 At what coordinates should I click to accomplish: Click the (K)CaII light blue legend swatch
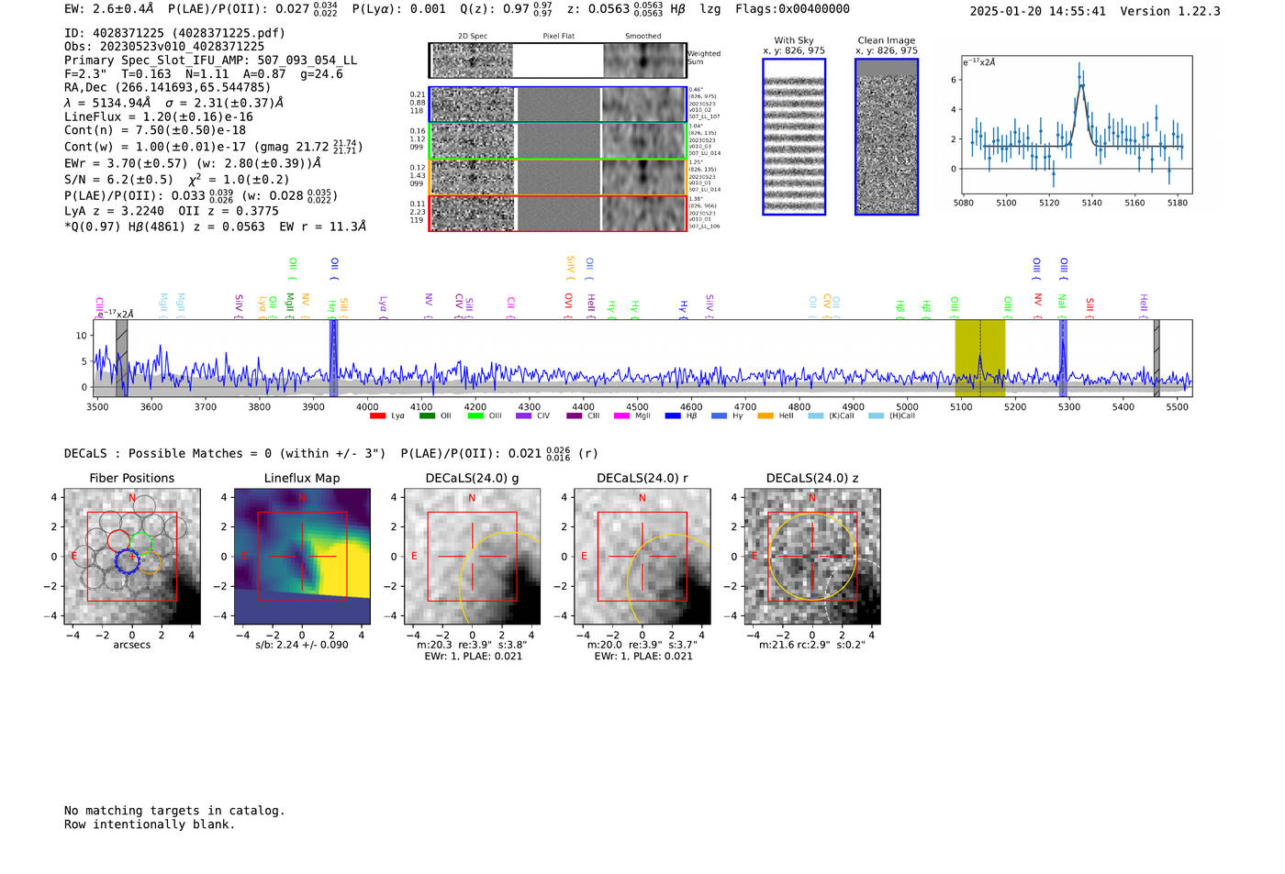(816, 416)
